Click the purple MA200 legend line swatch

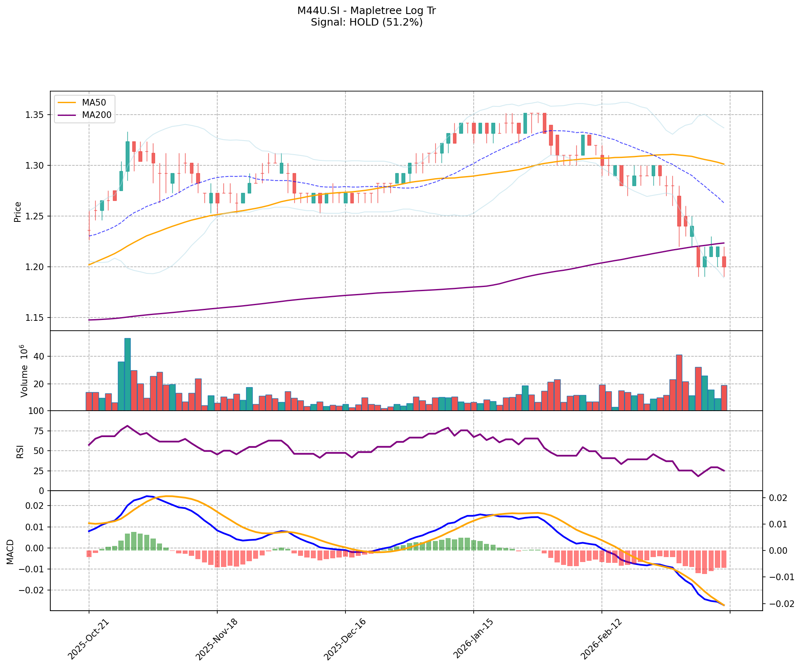click(67, 115)
